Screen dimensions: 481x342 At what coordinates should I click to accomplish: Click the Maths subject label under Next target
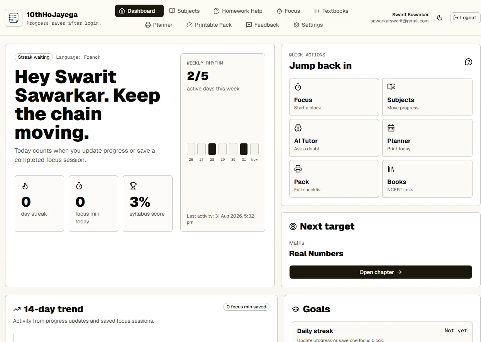click(296, 243)
